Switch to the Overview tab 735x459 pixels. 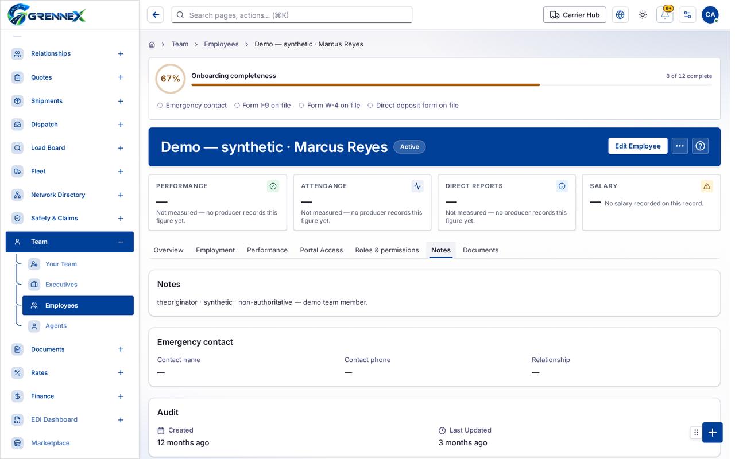[x=168, y=250]
